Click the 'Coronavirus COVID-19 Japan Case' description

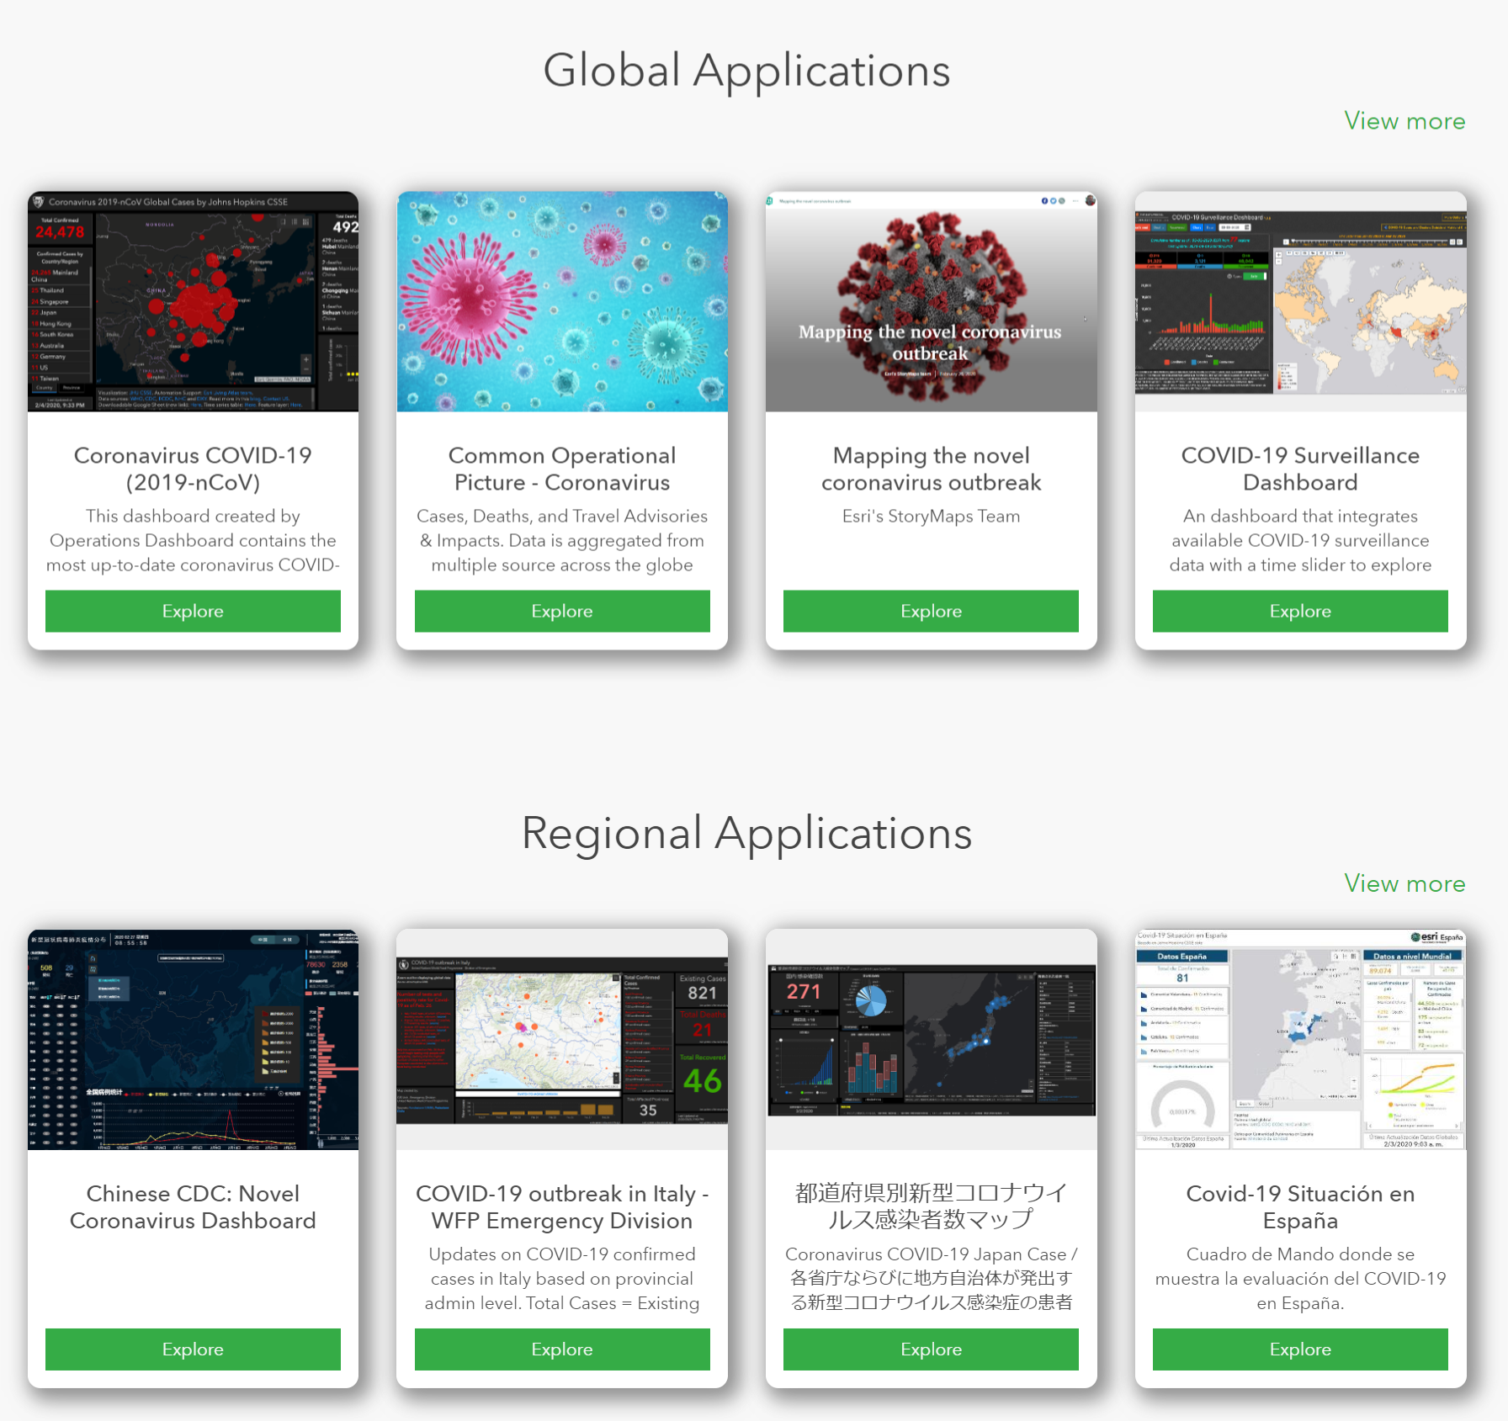point(931,1279)
